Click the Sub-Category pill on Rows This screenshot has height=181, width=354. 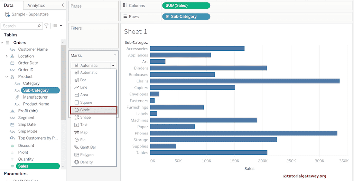click(x=186, y=17)
